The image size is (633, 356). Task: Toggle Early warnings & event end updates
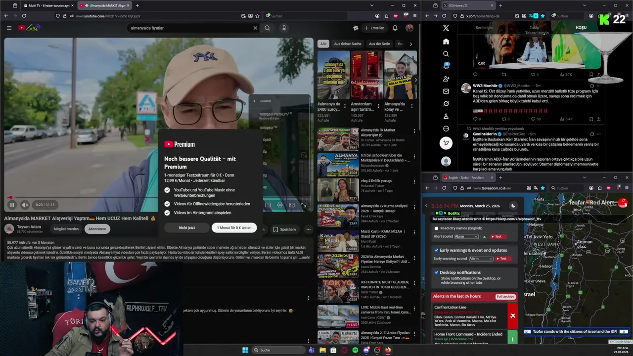tap(436, 250)
